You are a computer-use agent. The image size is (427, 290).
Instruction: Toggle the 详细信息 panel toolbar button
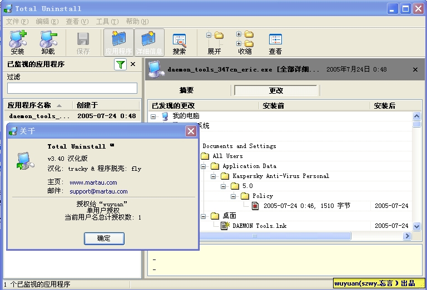pos(149,42)
